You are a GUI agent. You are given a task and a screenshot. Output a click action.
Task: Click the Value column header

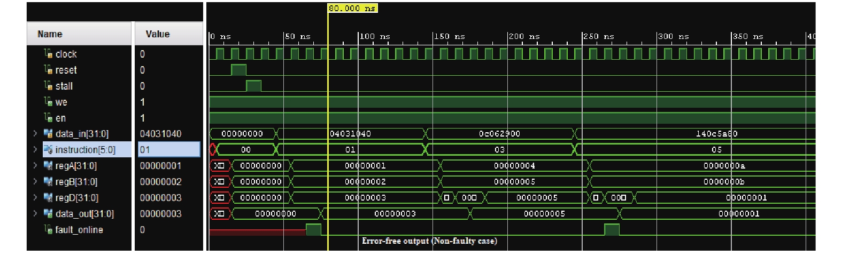(x=158, y=34)
